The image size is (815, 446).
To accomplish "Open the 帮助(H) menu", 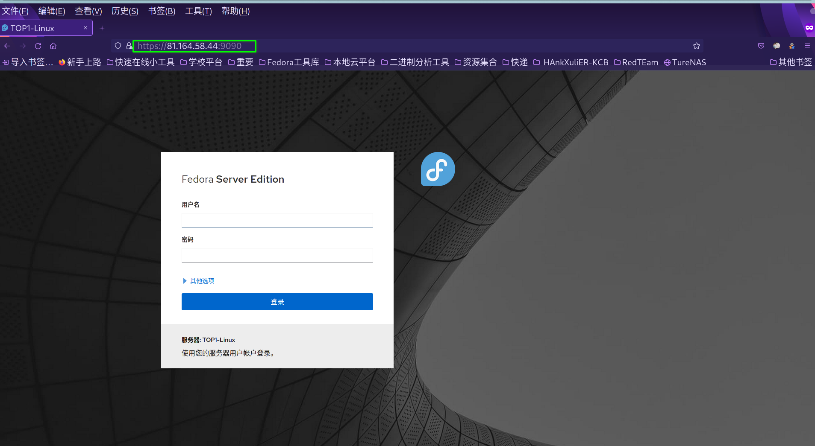I will point(235,11).
